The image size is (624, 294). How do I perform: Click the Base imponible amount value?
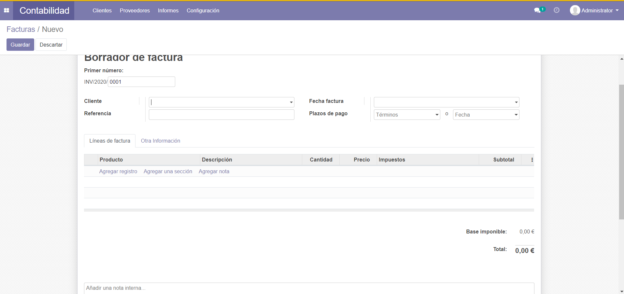point(527,231)
